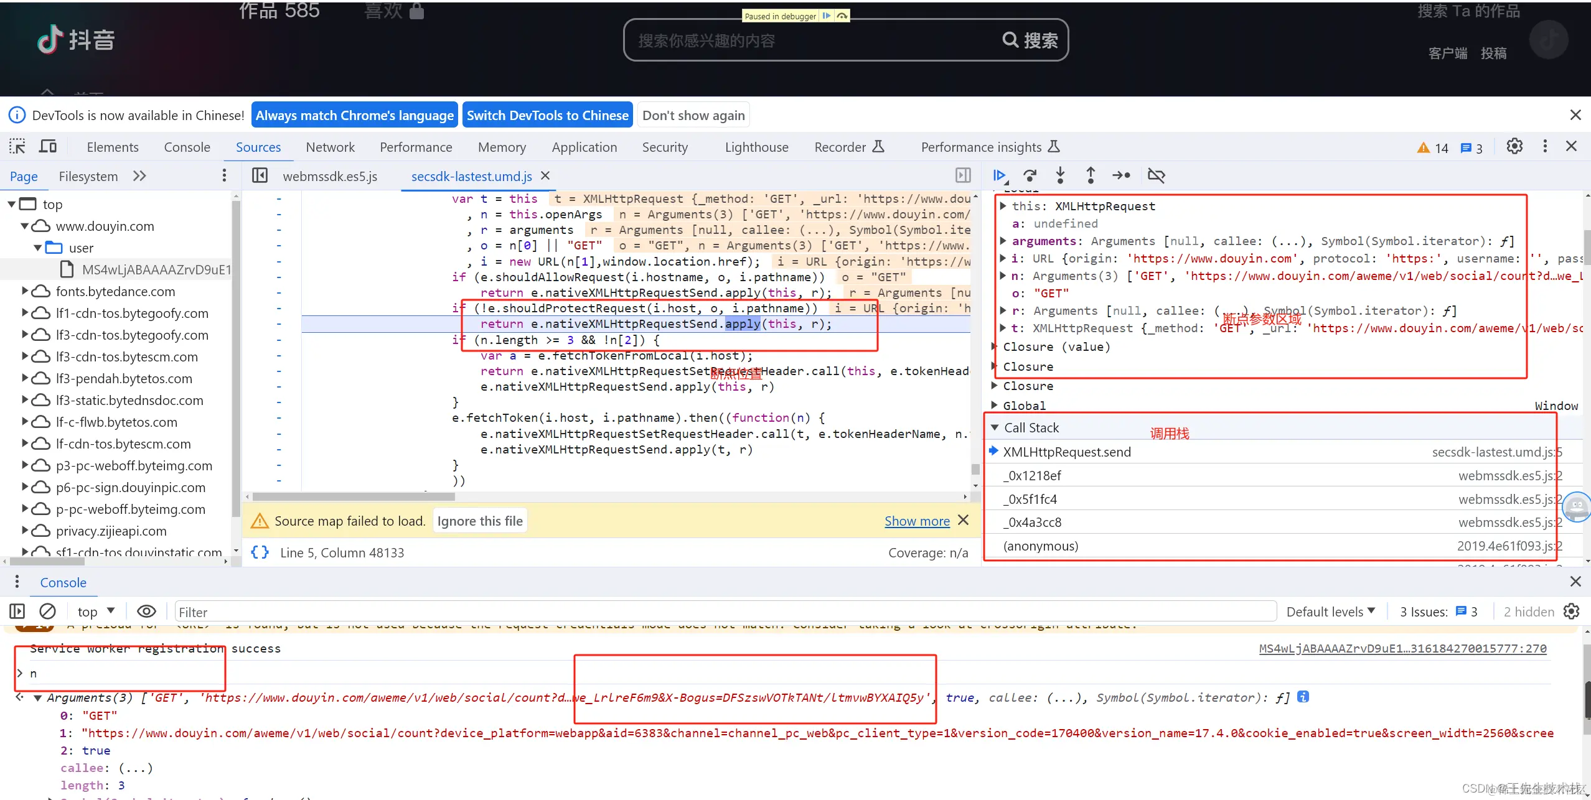Open DevTools settings gear
1591x800 pixels.
pyautogui.click(x=1514, y=146)
